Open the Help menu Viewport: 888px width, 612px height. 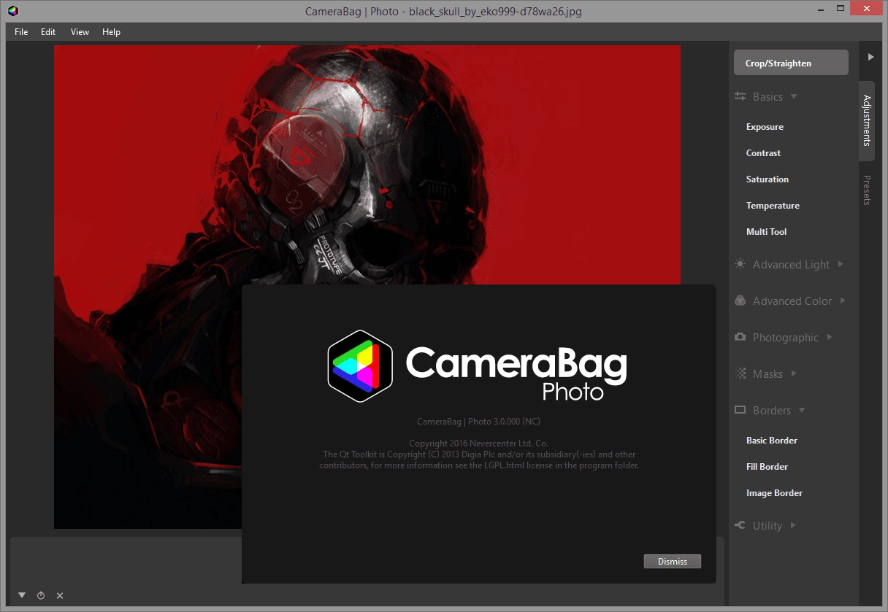click(x=111, y=32)
